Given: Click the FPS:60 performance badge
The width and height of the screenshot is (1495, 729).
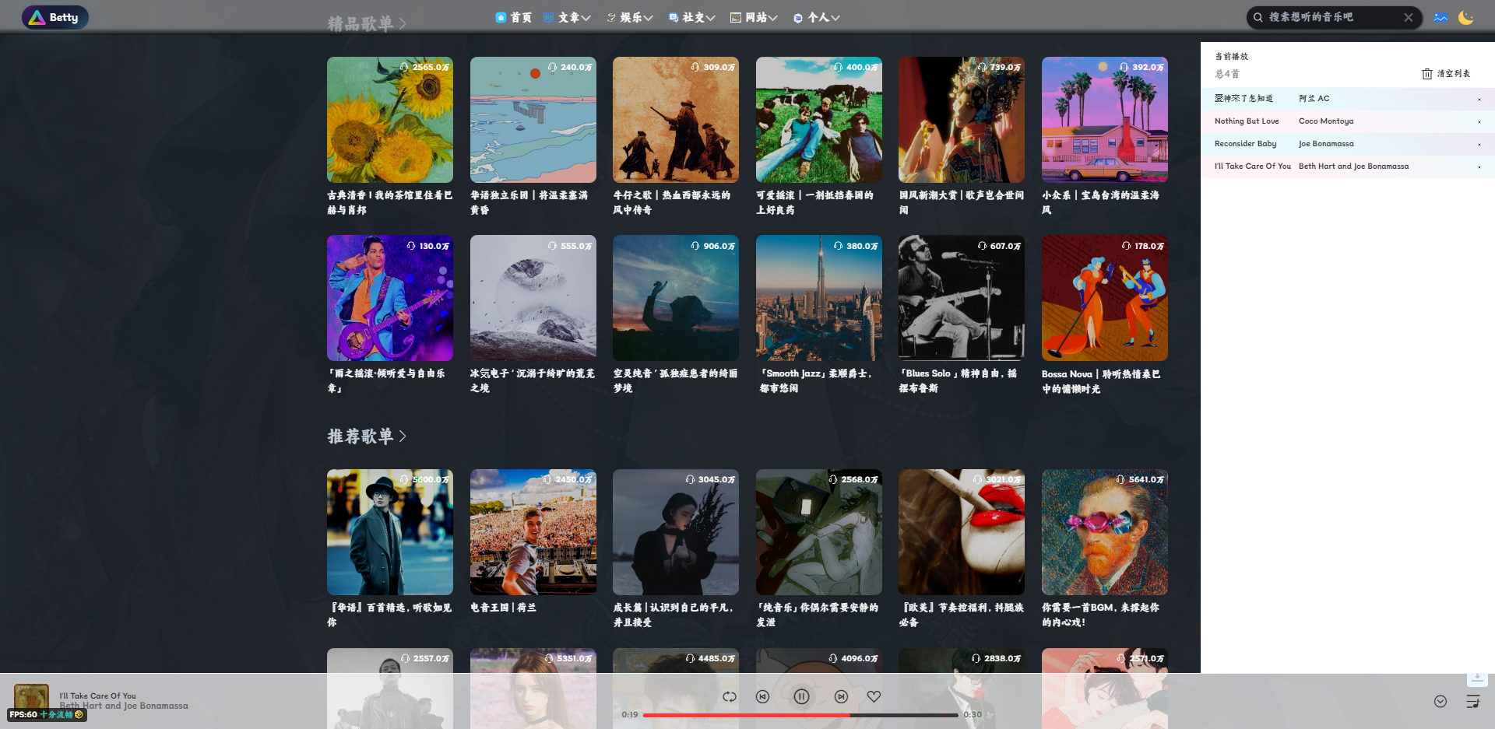Looking at the screenshot, I should point(47,714).
